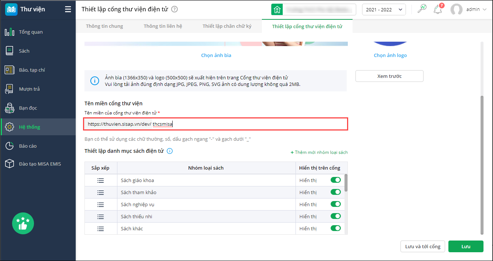Click the book category table scrollbar
493x261 pixels.
(346, 183)
